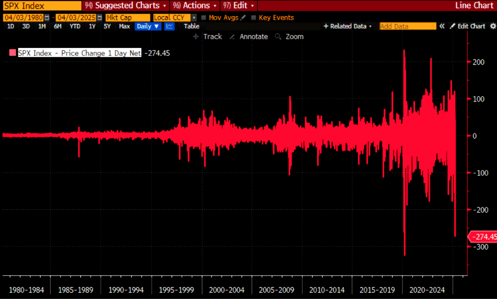Click the double-chevron collapse icon
Screen dimensions: 497x299
(442, 26)
